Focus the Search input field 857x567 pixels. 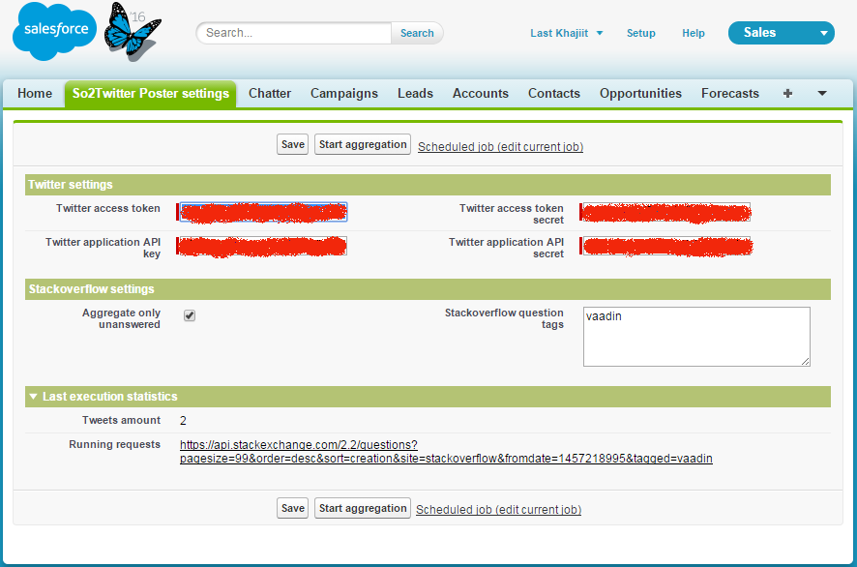(293, 33)
